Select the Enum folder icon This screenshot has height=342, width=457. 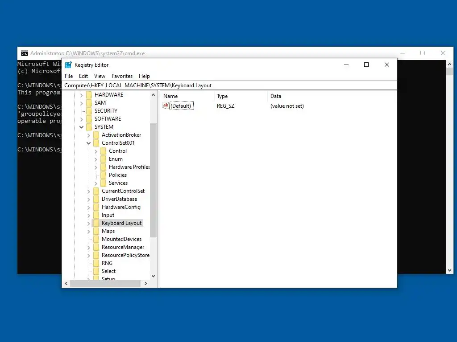[x=103, y=159]
